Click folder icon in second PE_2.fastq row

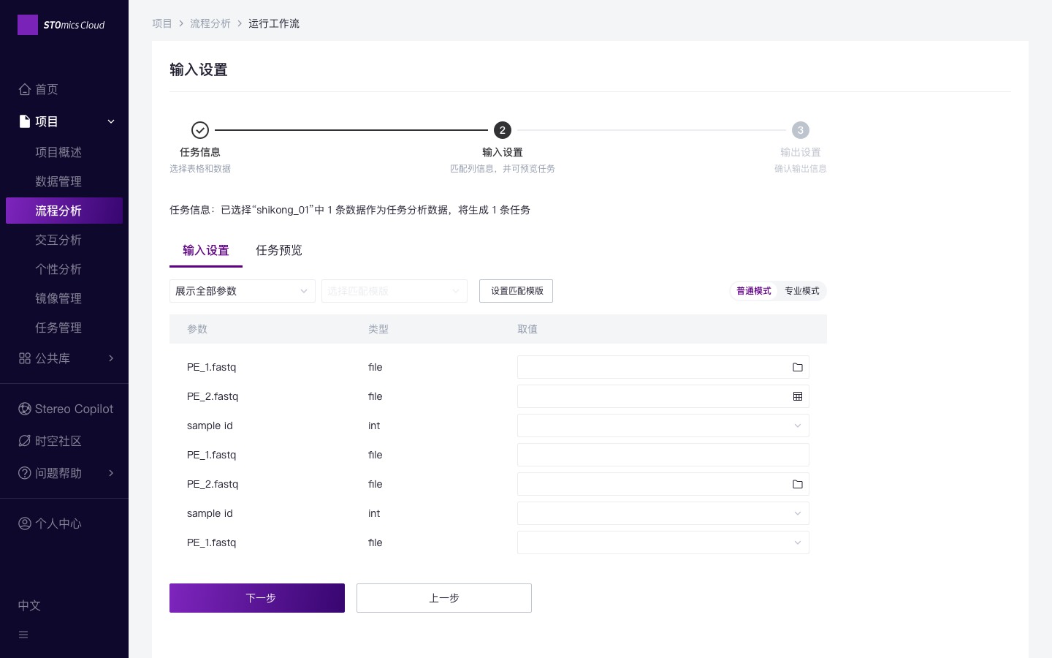(x=797, y=484)
